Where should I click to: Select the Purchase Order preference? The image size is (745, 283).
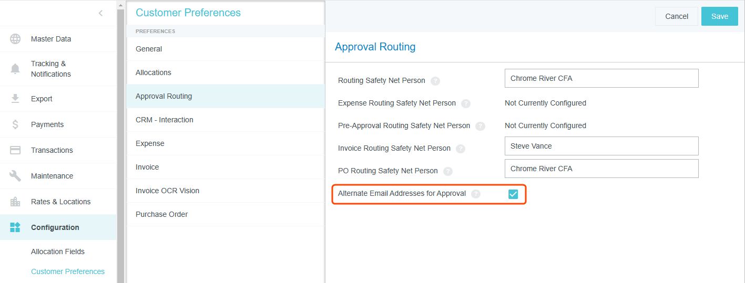pyautogui.click(x=161, y=214)
